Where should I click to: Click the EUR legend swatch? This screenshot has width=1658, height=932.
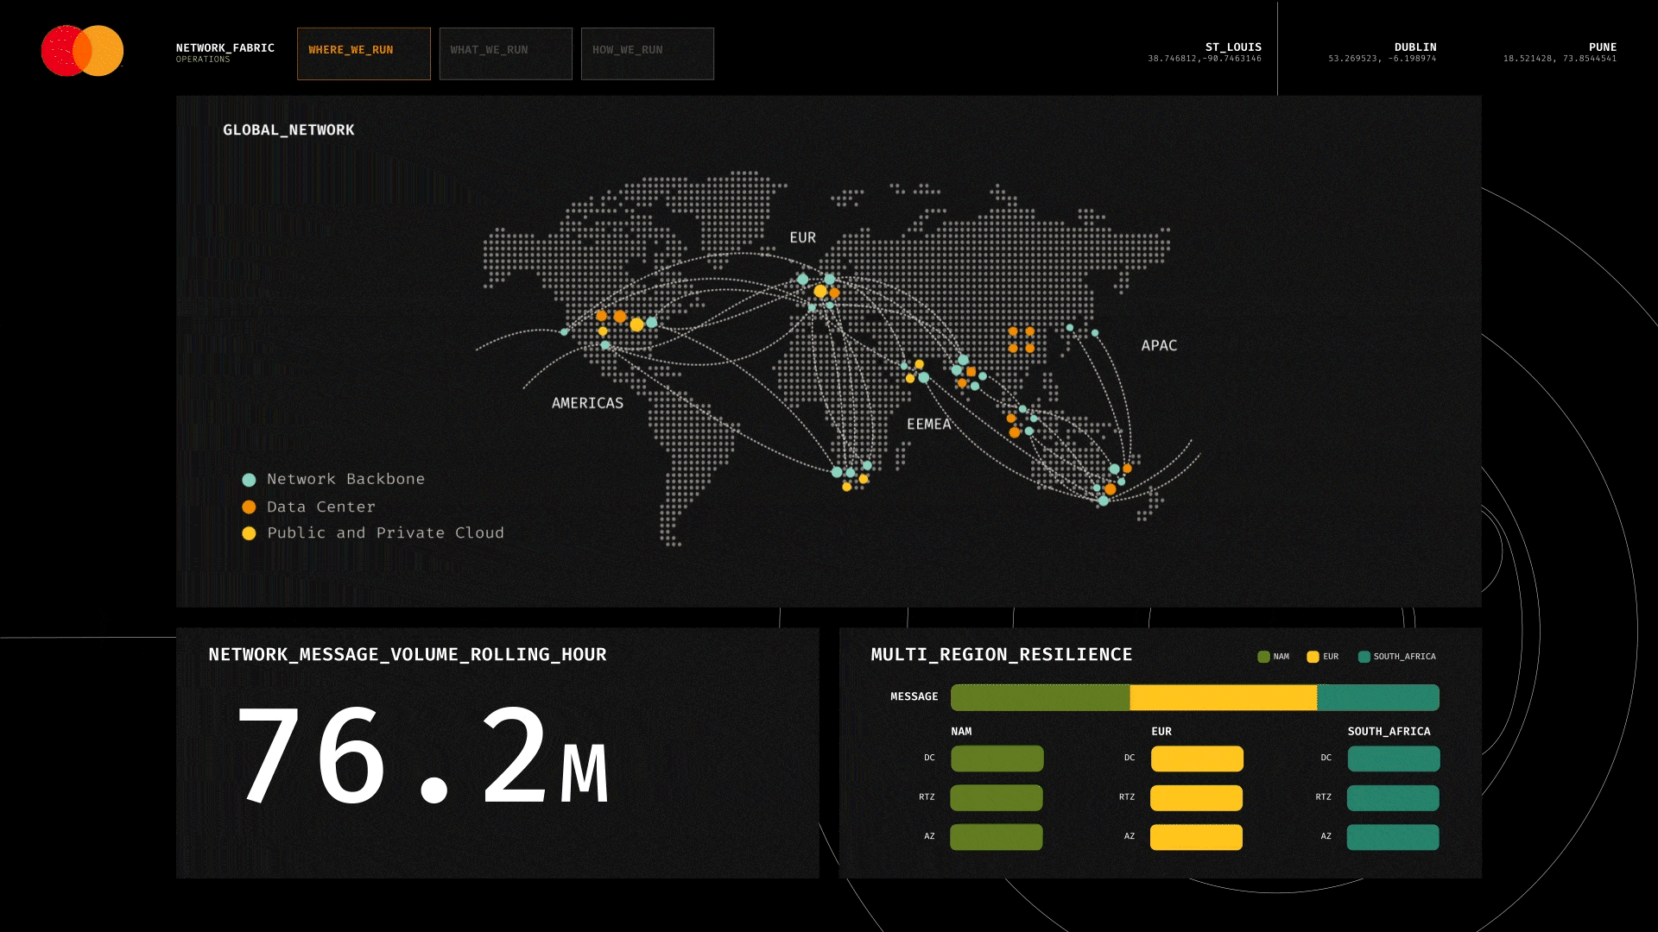[x=1313, y=657]
